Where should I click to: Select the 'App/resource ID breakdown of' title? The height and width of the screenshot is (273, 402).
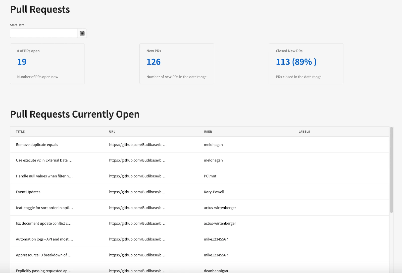coord(44,255)
